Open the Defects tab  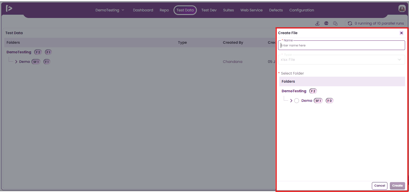pyautogui.click(x=276, y=10)
